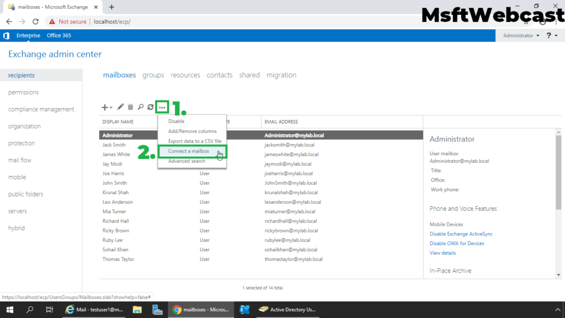565x318 pixels.
Task: Click the Office logo in blue header
Action: point(6,35)
